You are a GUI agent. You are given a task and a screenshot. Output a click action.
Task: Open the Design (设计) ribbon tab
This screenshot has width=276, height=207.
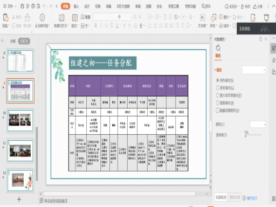(87, 6)
